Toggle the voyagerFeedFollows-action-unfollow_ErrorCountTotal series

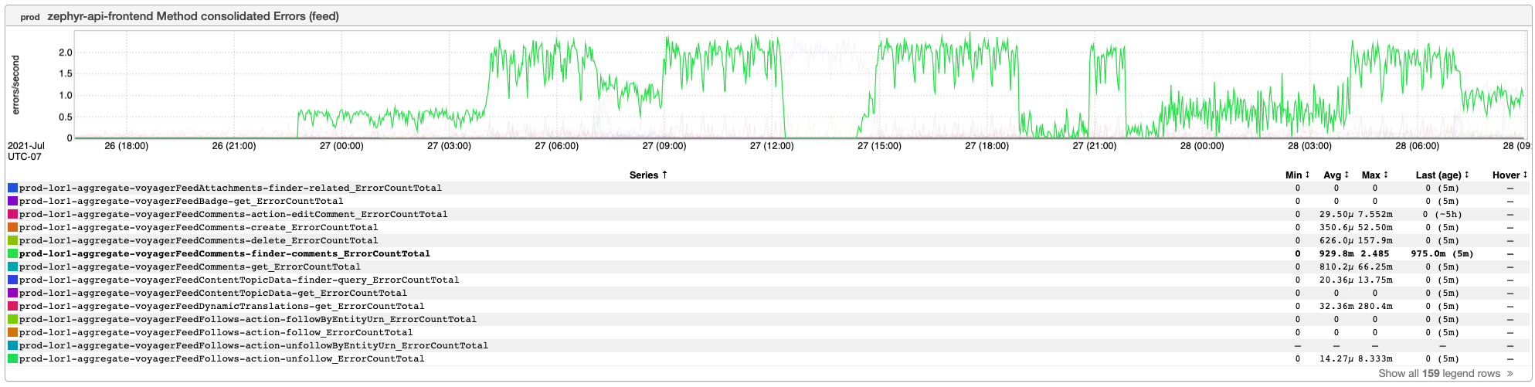221,358
